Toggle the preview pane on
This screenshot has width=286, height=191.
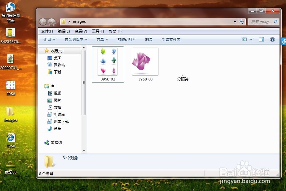(x=261, y=39)
